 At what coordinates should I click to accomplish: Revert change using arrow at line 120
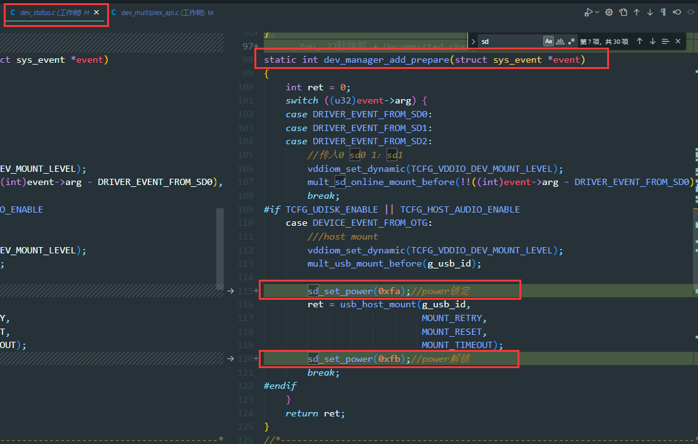(x=231, y=359)
